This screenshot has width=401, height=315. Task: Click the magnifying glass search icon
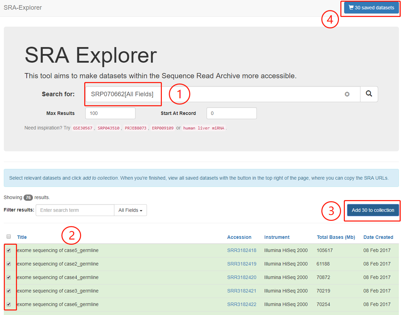click(369, 94)
